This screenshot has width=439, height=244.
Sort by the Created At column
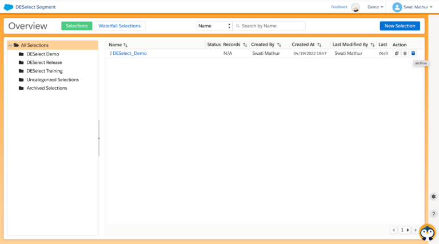[x=320, y=45]
